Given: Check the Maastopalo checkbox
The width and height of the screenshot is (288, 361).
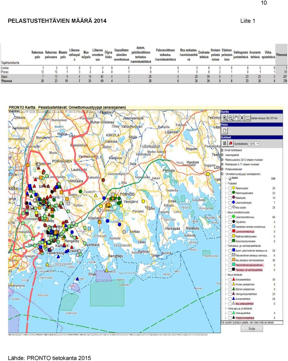Looking at the screenshot, I should pos(230,198).
